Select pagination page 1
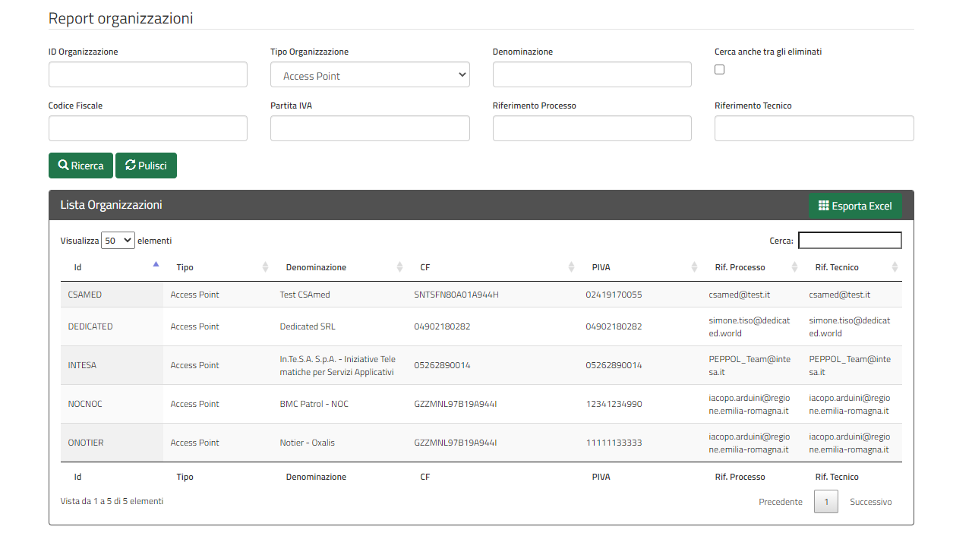972x536 pixels. pyautogui.click(x=826, y=502)
